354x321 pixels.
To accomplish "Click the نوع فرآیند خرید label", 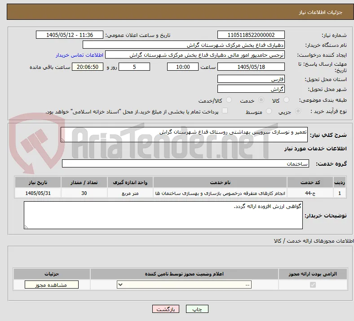I will pos(328,111).
